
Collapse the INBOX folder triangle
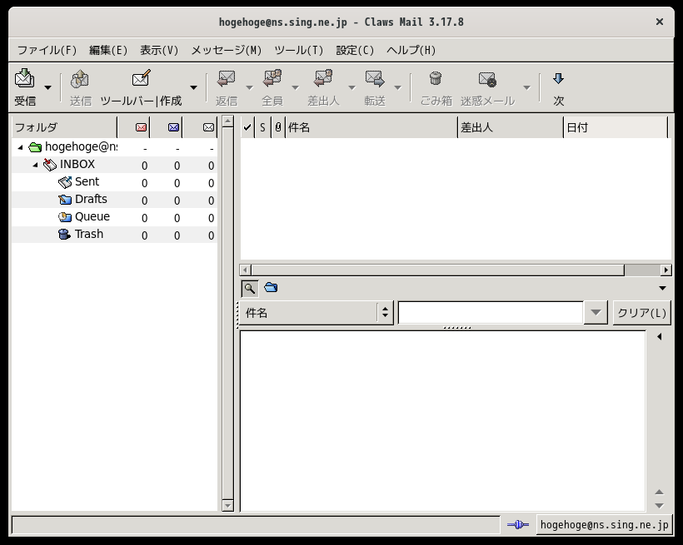pos(35,165)
